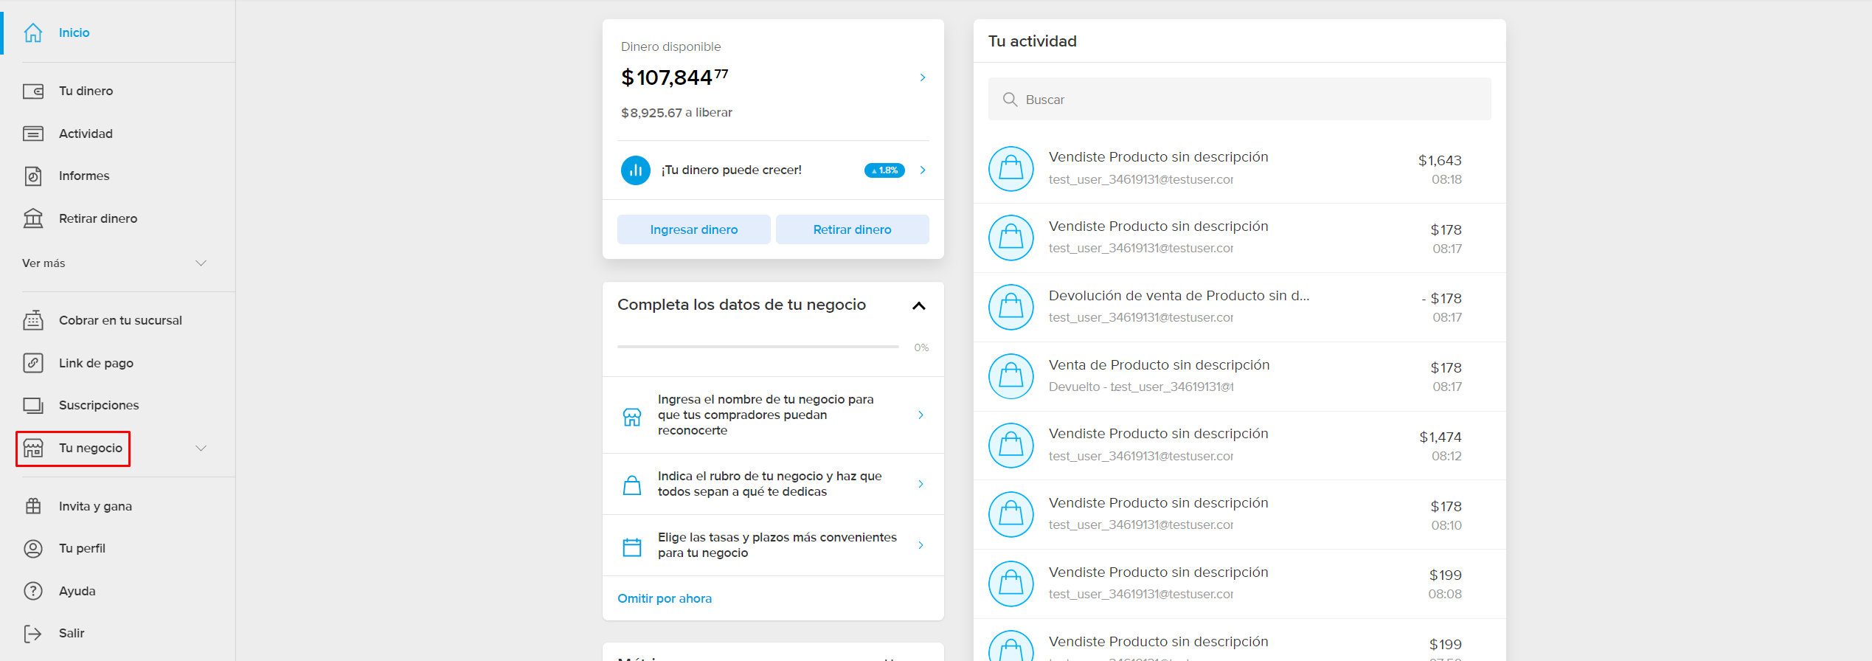Screen dimensions: 1872x661
Task: Open Cobrar en tu sucursal register icon
Action: (33, 320)
